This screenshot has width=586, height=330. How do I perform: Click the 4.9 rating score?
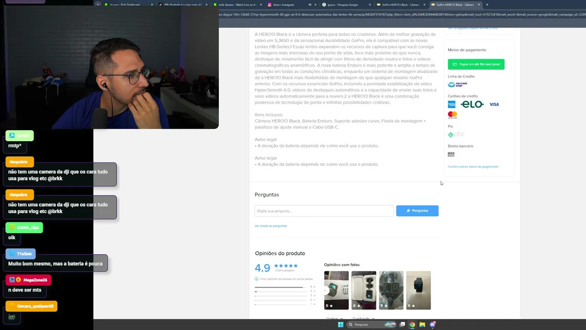tap(263, 268)
